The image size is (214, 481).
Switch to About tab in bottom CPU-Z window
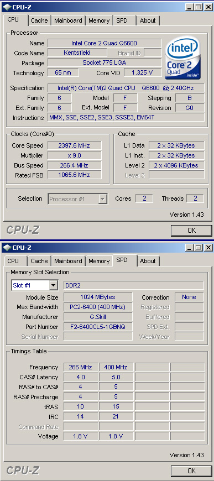point(148,261)
